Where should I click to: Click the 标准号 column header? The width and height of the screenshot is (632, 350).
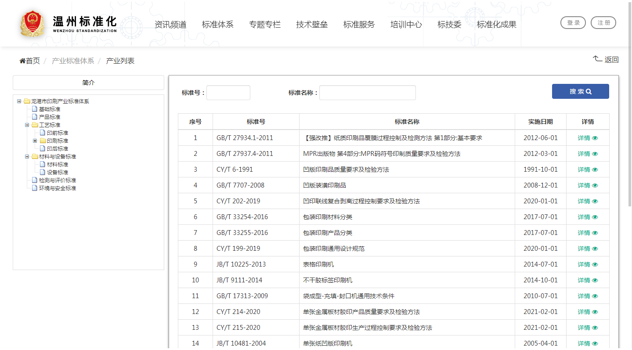[256, 122]
